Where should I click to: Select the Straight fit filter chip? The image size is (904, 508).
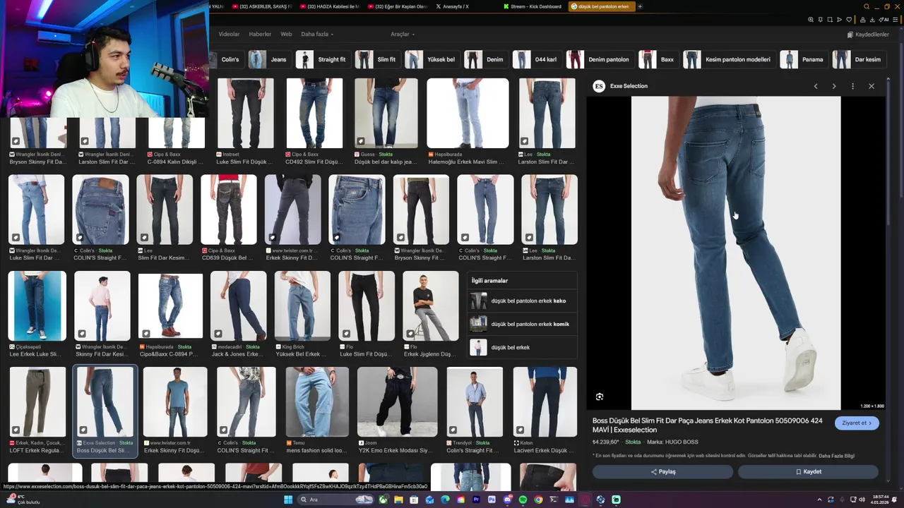pos(322,59)
